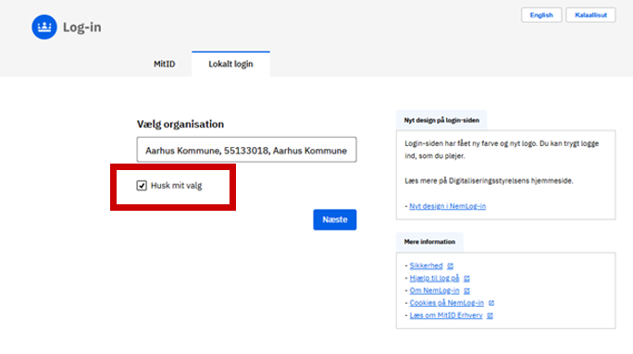The width and height of the screenshot is (633, 354).
Task: Click the Næste button
Action: point(335,220)
